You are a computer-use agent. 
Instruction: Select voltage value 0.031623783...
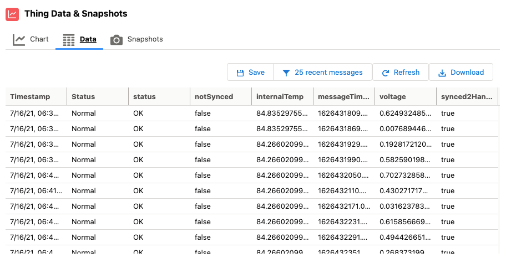pyautogui.click(x=404, y=206)
